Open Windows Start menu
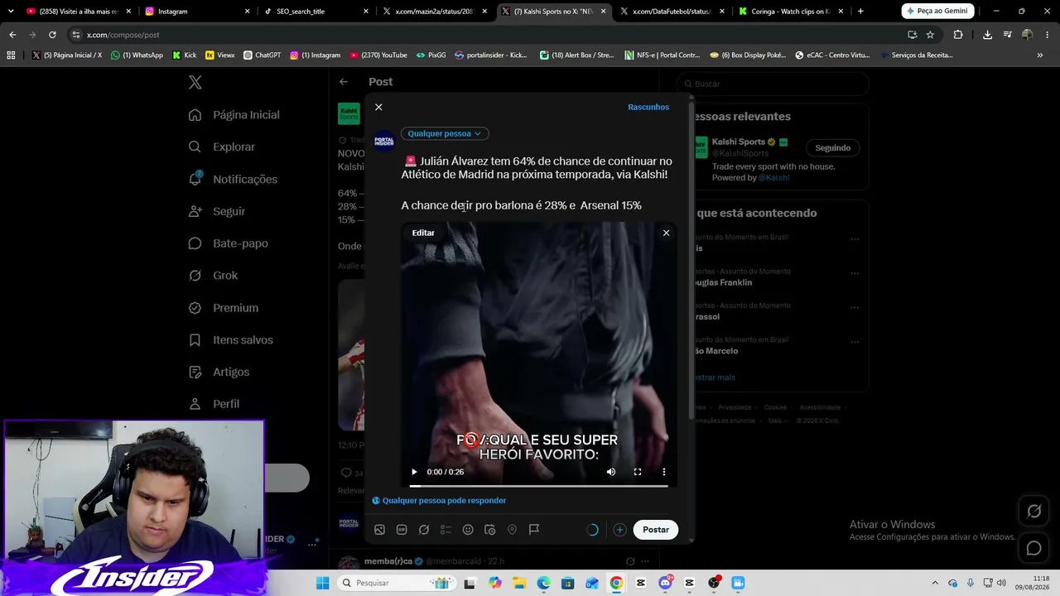1060x596 pixels. pyautogui.click(x=322, y=583)
